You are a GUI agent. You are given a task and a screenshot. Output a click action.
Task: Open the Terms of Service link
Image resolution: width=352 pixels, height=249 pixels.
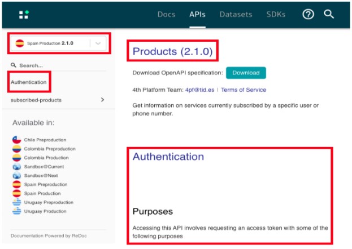pos(244,90)
